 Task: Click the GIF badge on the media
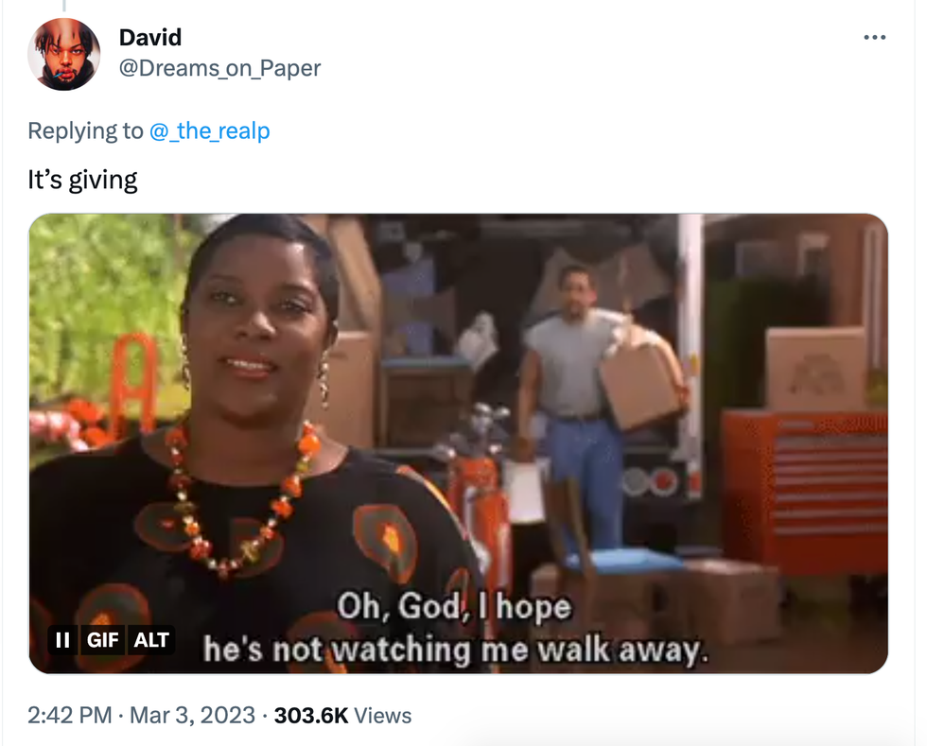pos(102,639)
